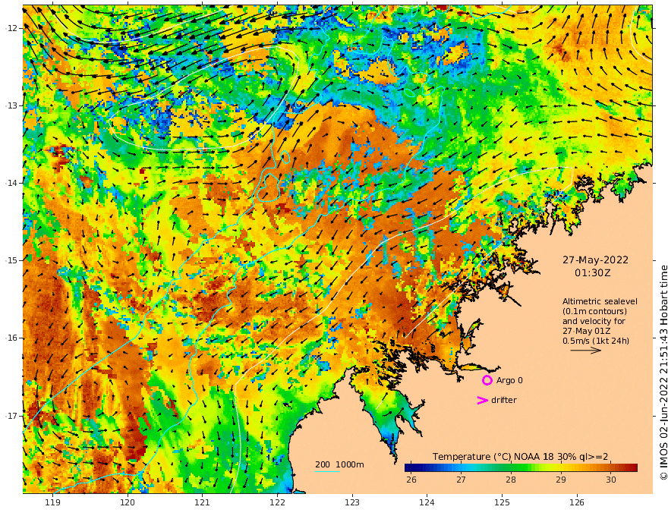This screenshot has width=668, height=516.
Task: Click the '0.5m/s (1kt 24h)' scale text
Action: (x=596, y=341)
